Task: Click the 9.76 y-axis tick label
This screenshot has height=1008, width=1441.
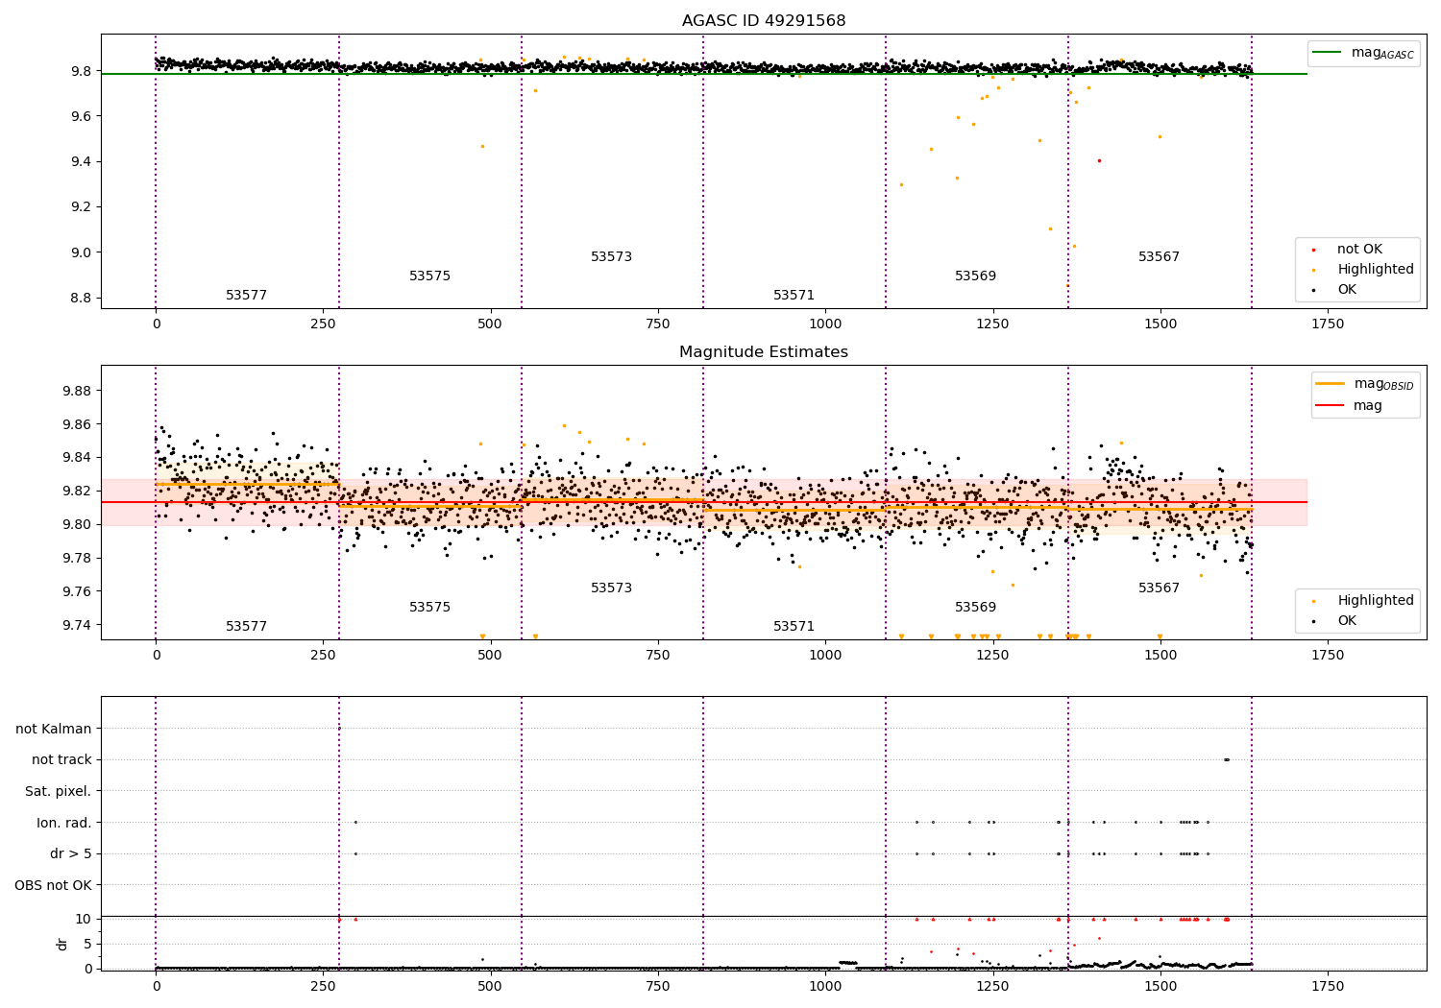Action: [x=77, y=591]
